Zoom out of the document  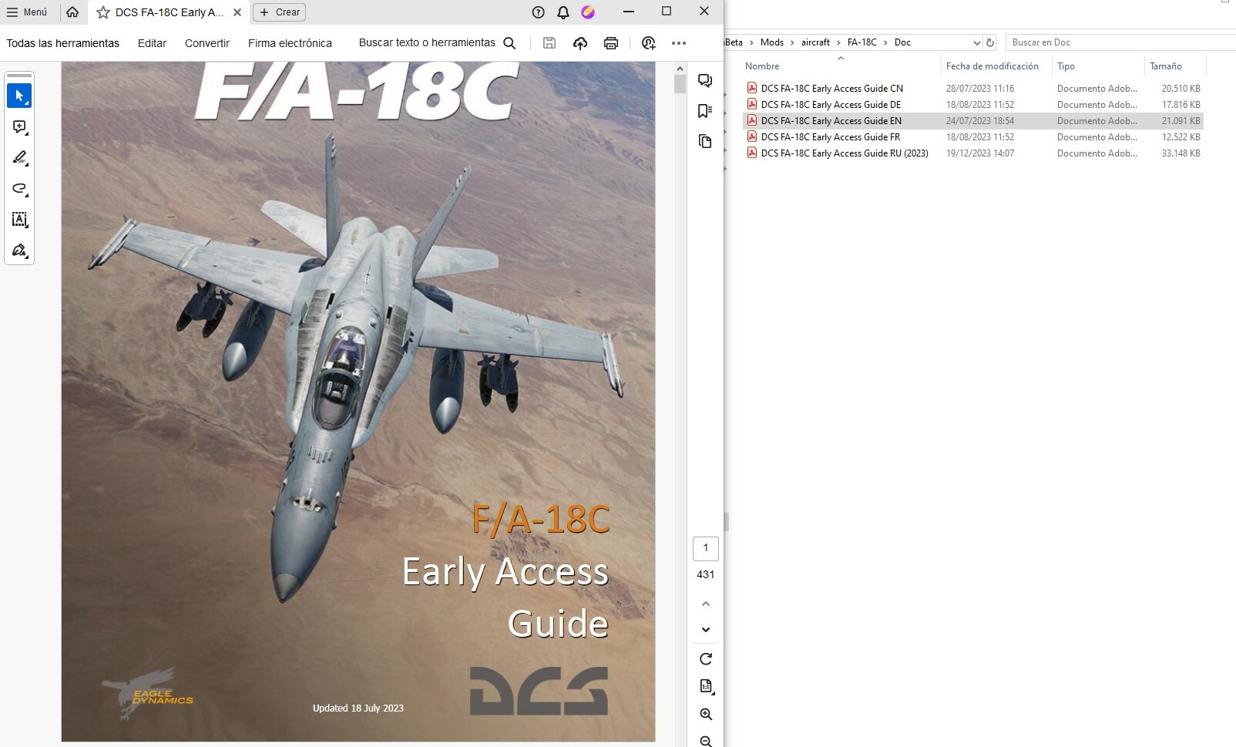(x=706, y=741)
